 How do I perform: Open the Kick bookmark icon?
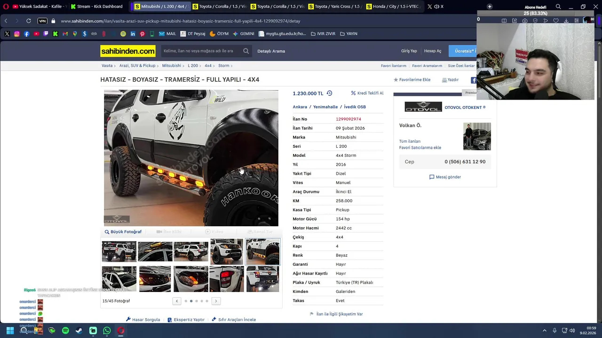click(55, 34)
